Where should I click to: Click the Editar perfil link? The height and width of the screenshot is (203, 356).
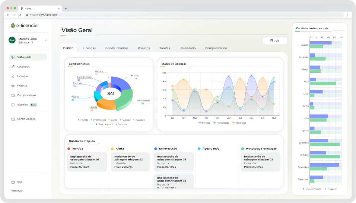[x=25, y=43]
